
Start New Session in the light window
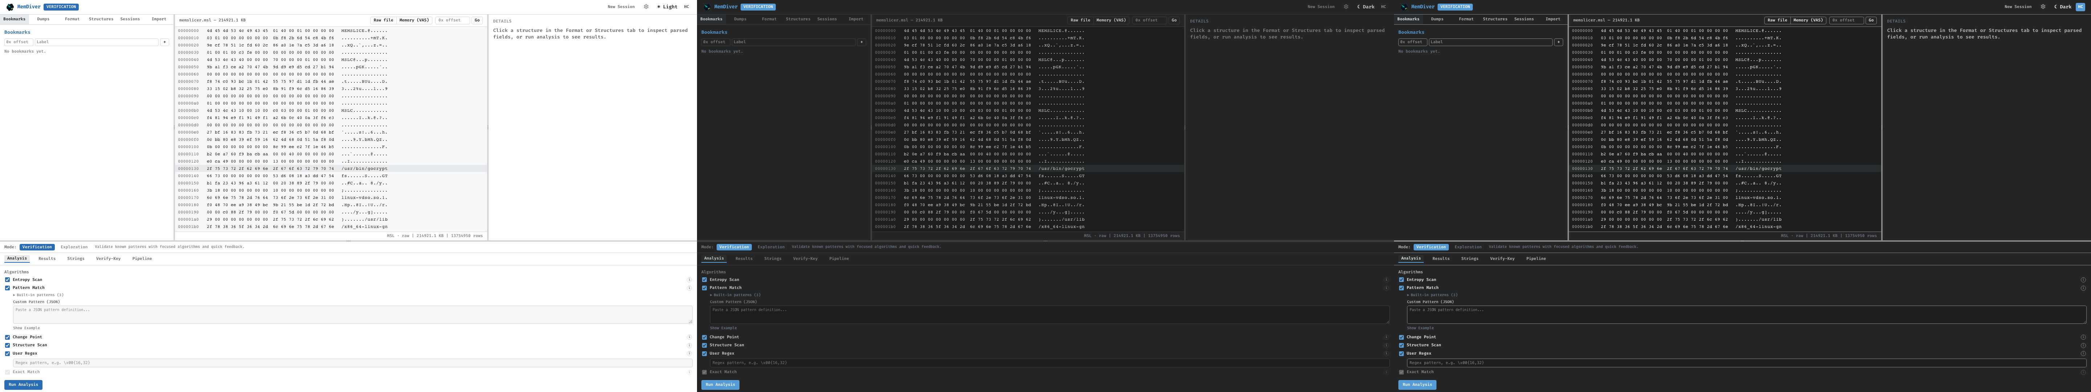coord(621,7)
